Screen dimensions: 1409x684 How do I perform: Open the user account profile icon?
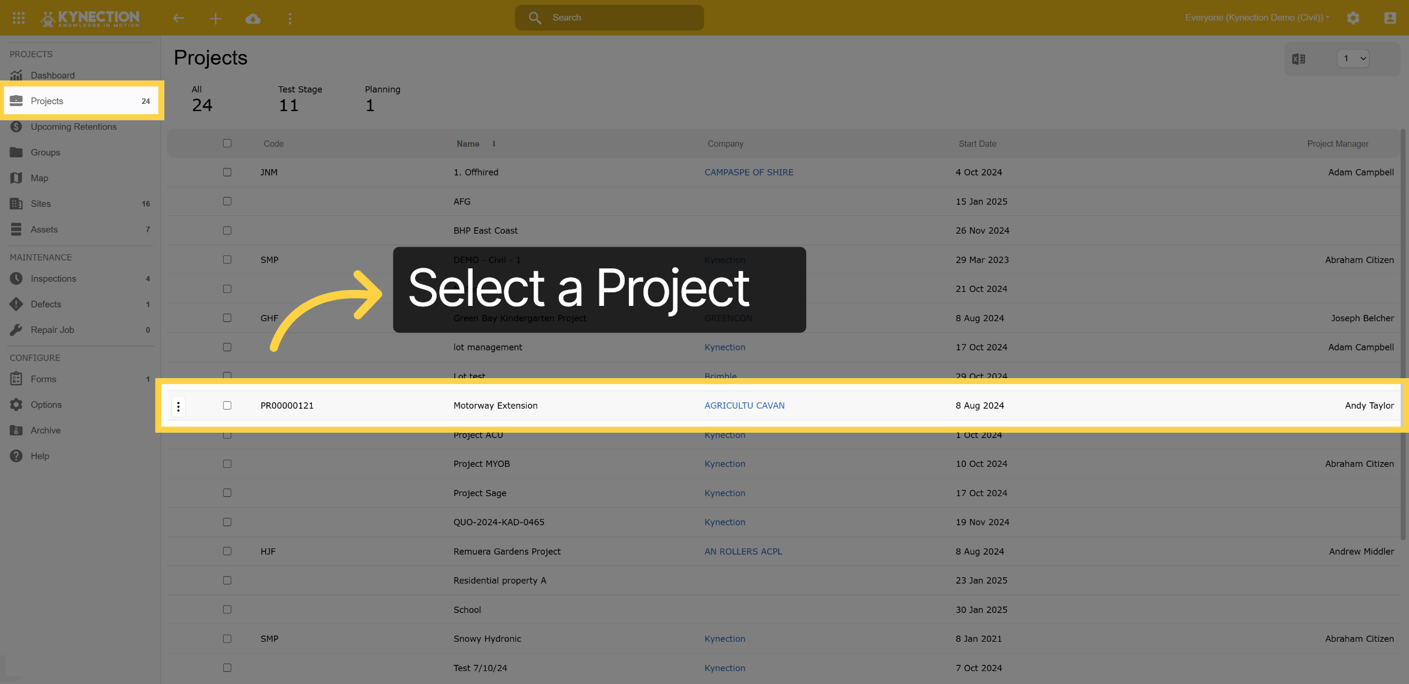pyautogui.click(x=1390, y=18)
